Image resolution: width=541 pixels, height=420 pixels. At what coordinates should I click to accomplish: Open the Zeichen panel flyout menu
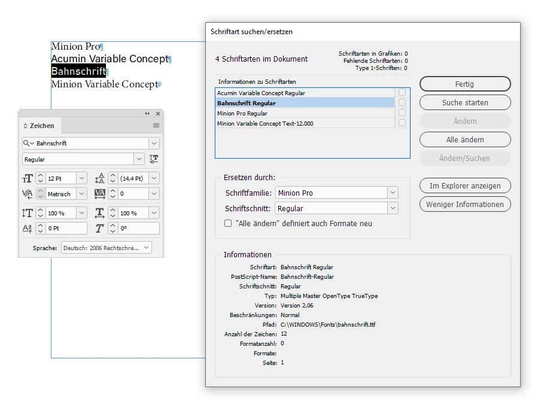tap(156, 126)
